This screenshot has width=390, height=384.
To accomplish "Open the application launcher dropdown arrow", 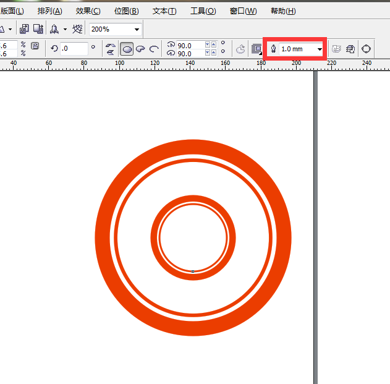I will pyautogui.click(x=64, y=29).
